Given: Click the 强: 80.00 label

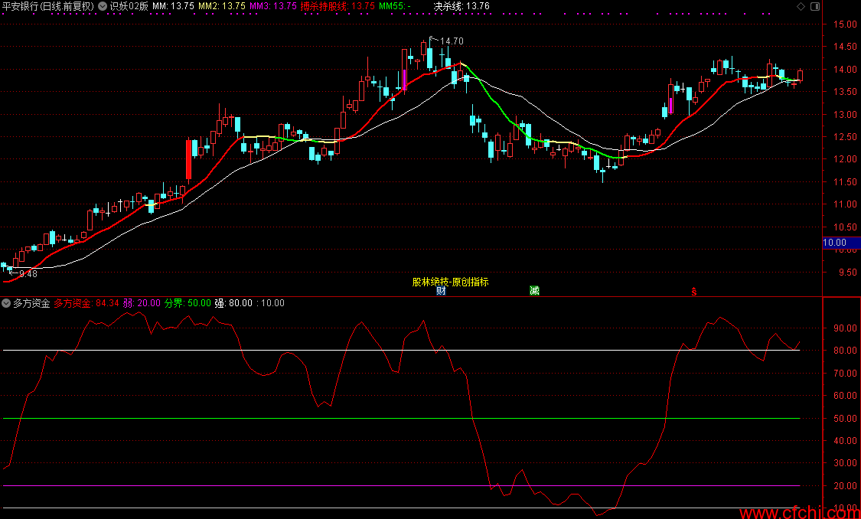Looking at the screenshot, I should [x=233, y=303].
